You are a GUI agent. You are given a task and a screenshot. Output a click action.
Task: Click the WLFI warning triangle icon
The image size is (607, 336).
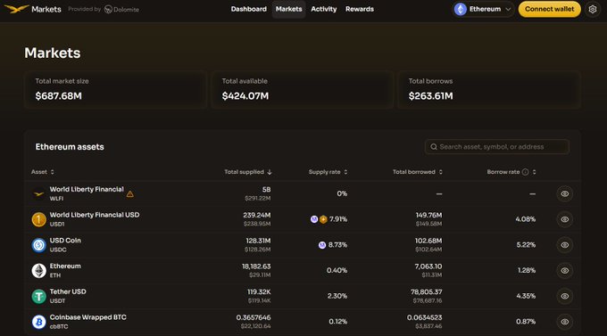click(x=130, y=193)
